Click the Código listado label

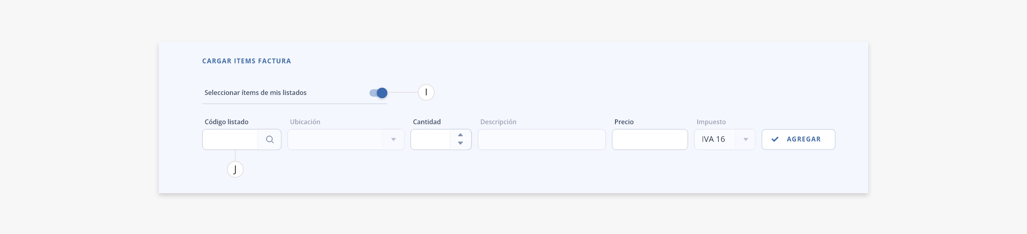coord(227,122)
